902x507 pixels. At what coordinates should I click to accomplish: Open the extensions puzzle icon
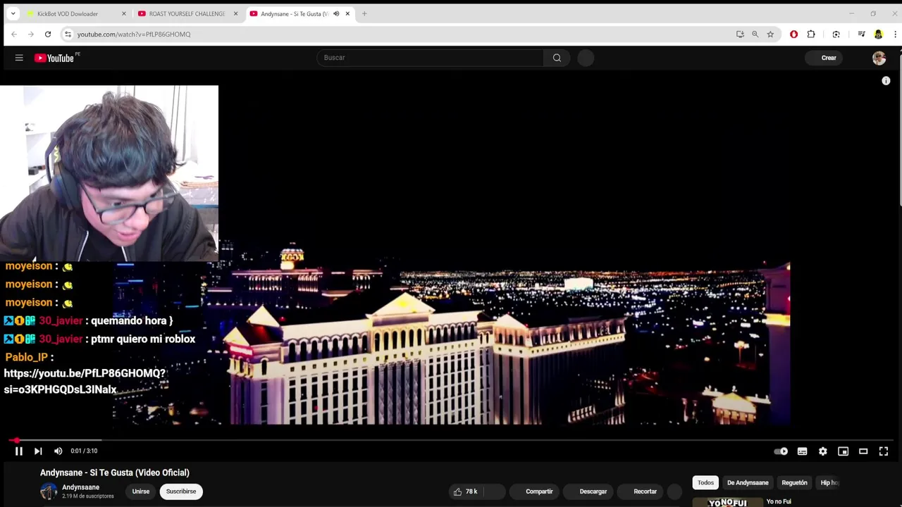[x=811, y=34]
